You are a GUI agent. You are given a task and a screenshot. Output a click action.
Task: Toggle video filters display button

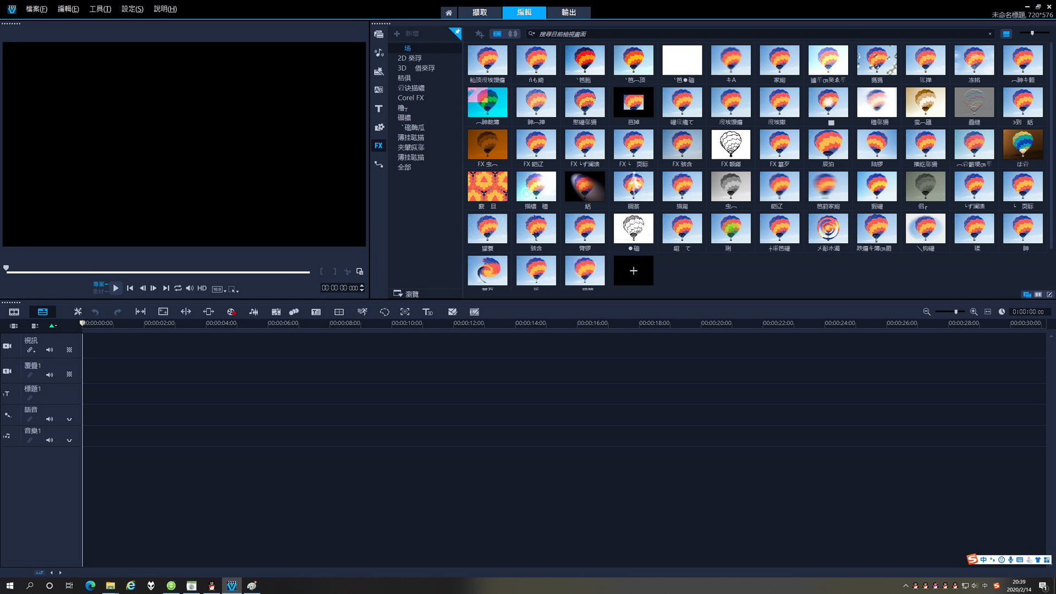(x=497, y=34)
